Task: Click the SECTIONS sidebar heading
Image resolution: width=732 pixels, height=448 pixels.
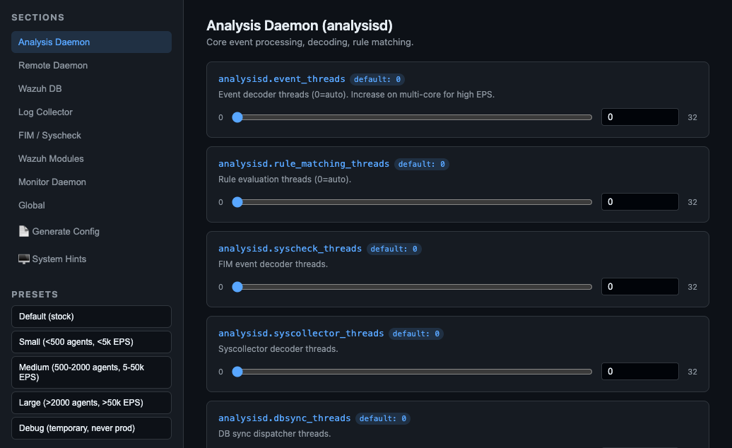Action: 38,17
